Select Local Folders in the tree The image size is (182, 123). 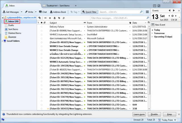pos(13,41)
